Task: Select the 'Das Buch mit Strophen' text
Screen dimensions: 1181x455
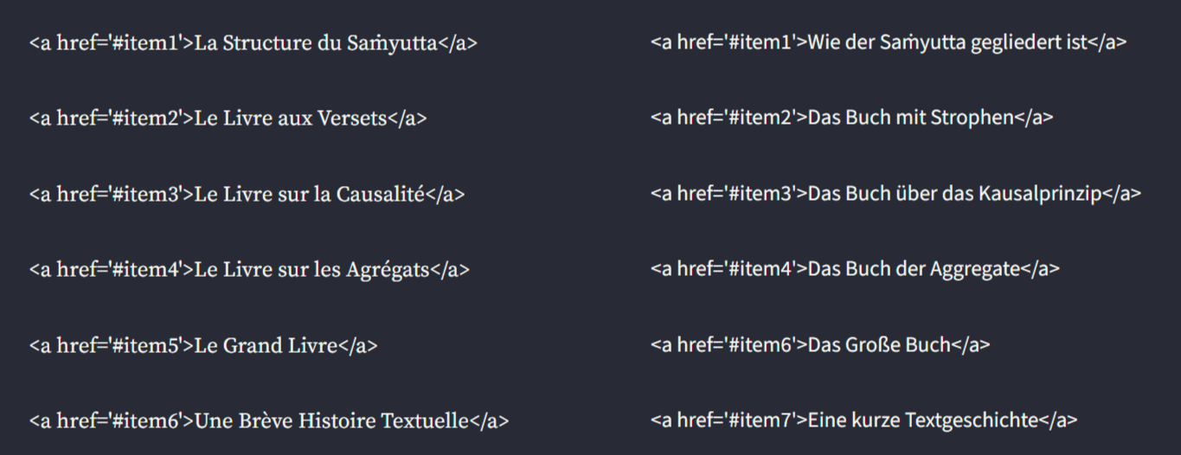Action: pos(910,118)
